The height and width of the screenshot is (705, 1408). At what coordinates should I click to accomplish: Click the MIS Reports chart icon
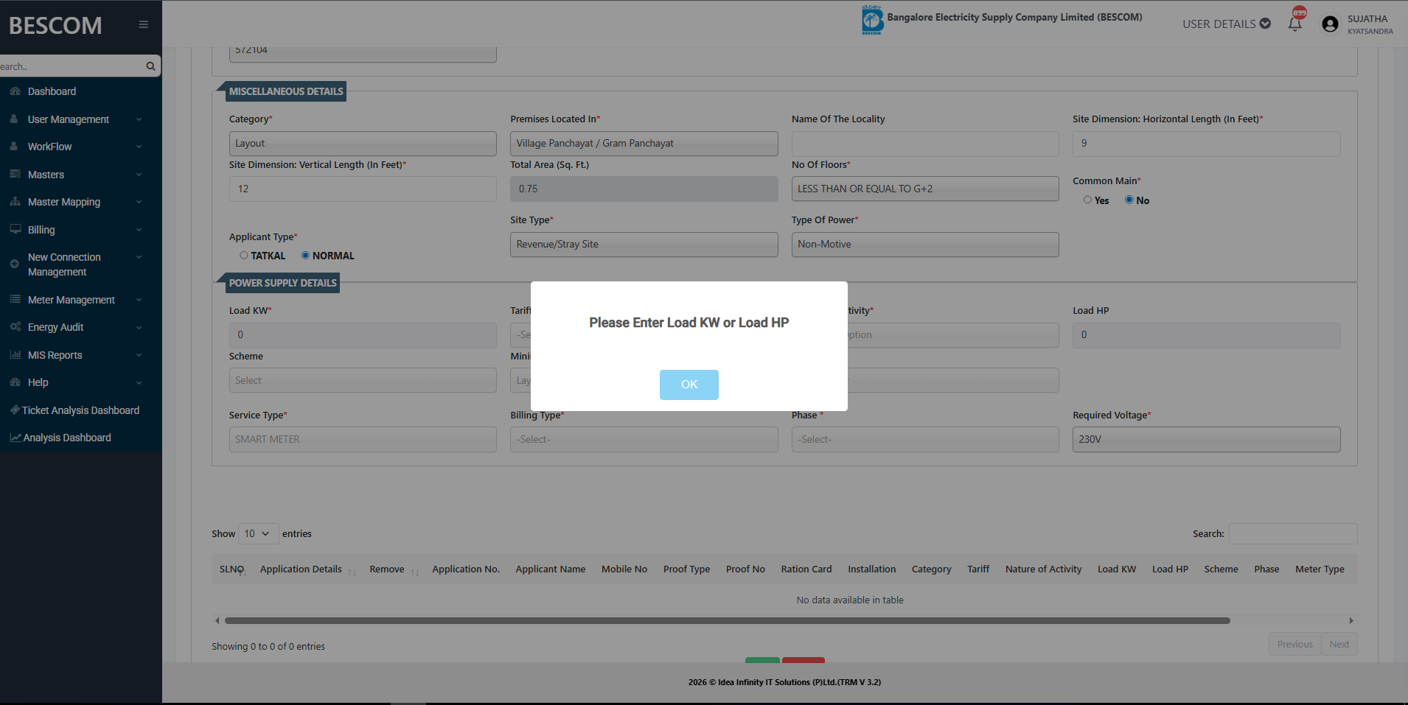tap(15, 354)
